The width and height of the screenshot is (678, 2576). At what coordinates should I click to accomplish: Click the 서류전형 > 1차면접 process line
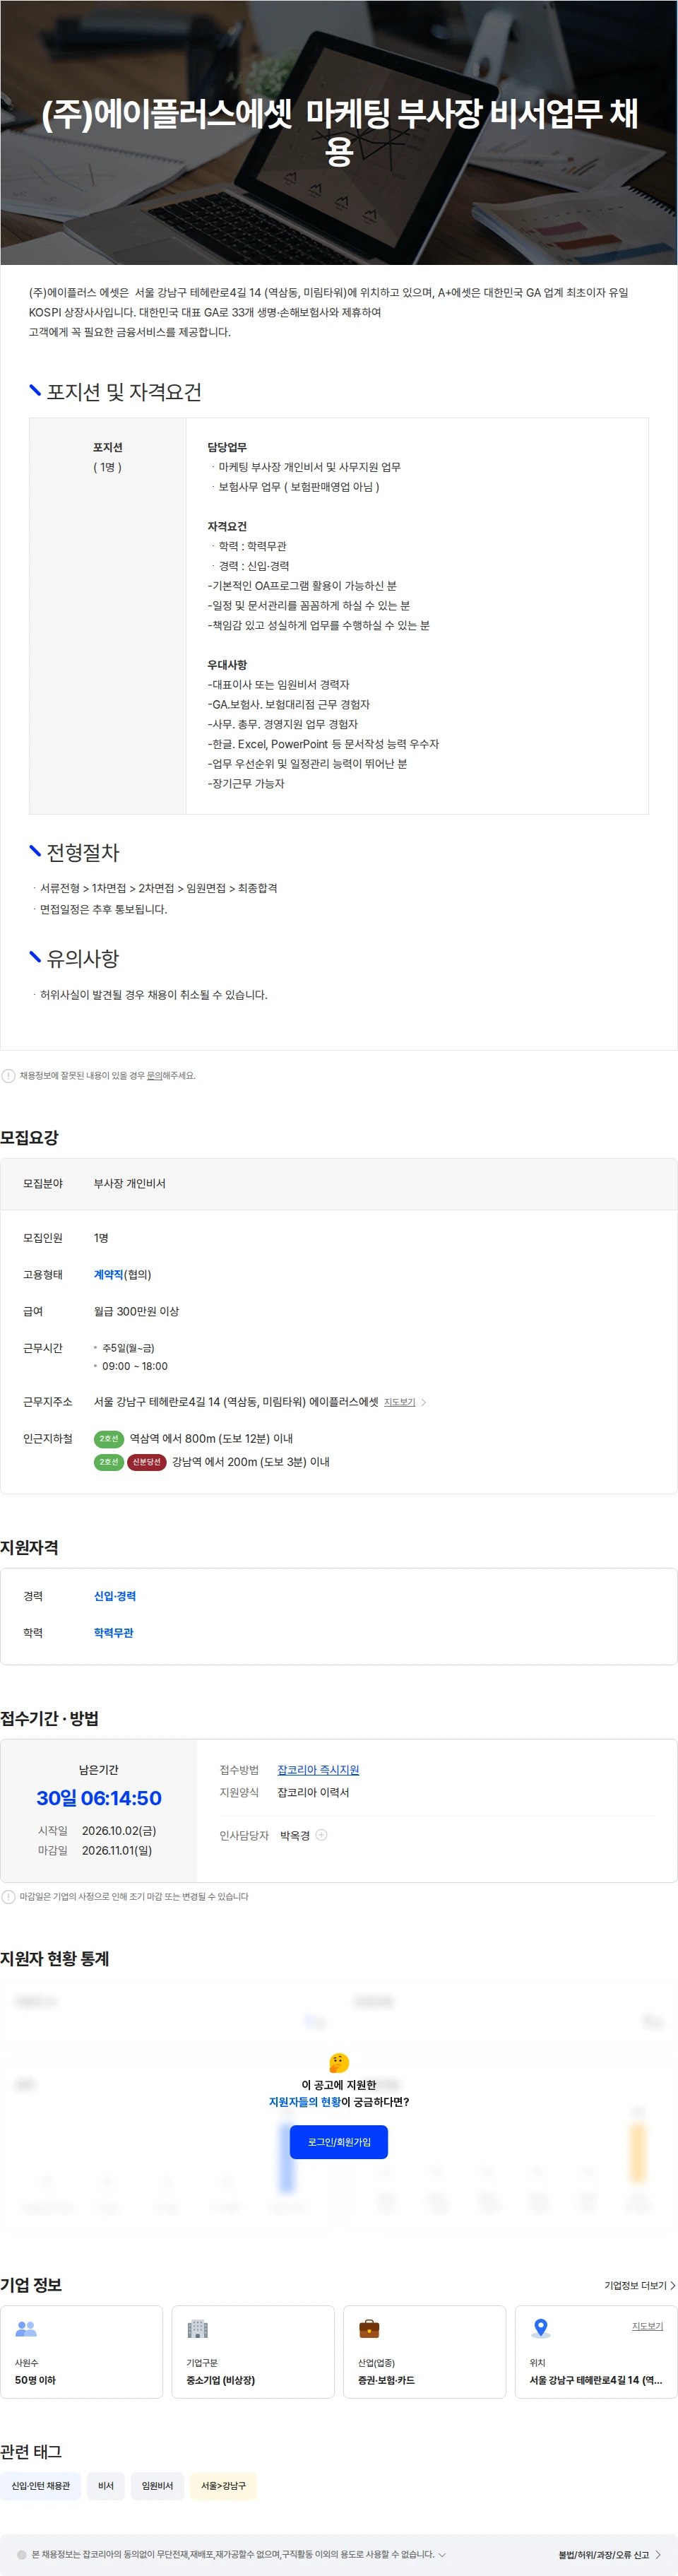click(x=158, y=889)
